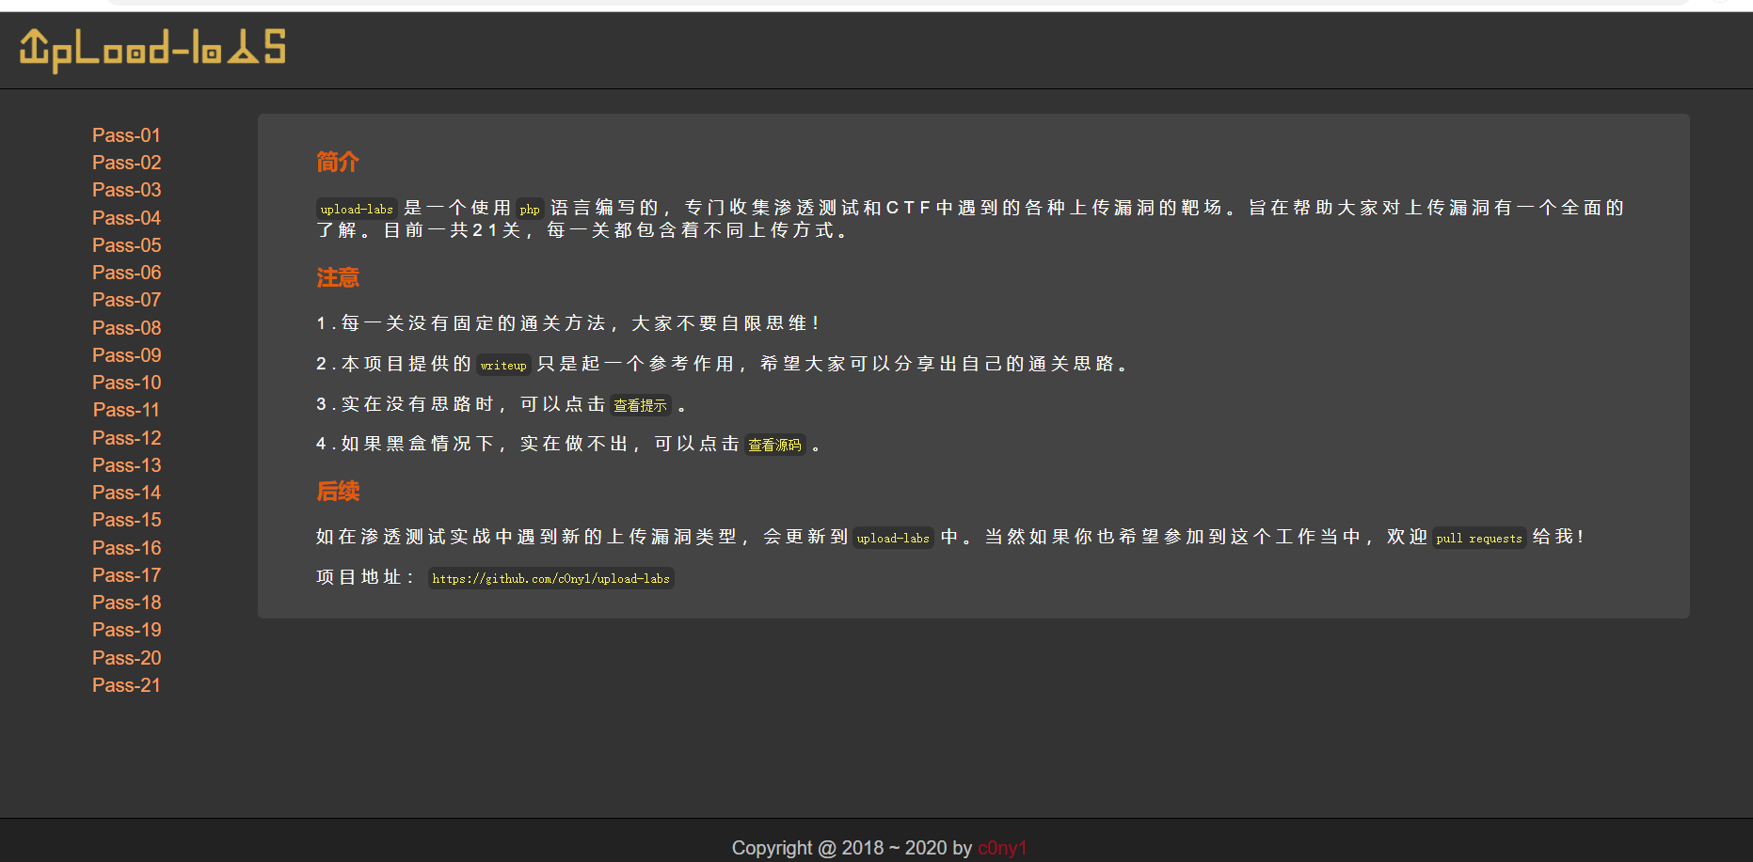Click the Upload-labs logo
The height and width of the screenshot is (862, 1753).
point(152,49)
